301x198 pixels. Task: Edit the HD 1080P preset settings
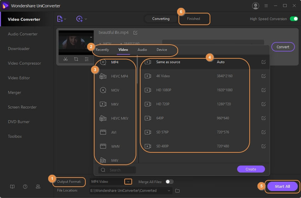pos(263,90)
